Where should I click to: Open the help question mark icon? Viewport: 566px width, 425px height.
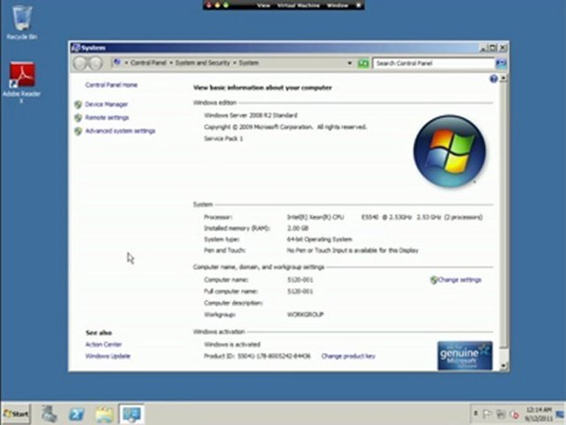[x=493, y=79]
